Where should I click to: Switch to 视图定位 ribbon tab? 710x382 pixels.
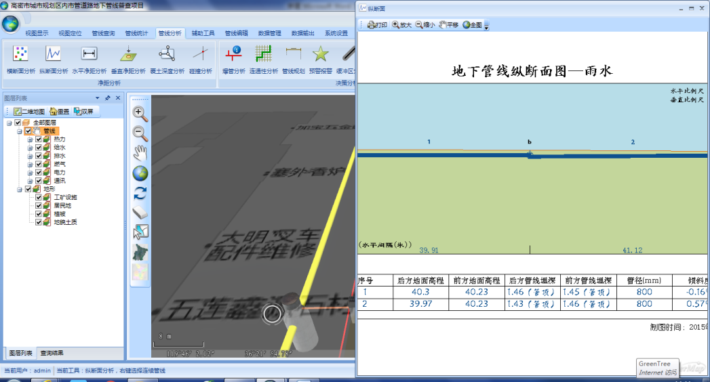click(x=70, y=33)
